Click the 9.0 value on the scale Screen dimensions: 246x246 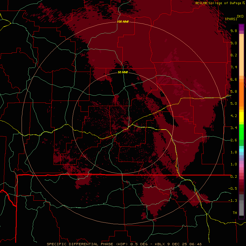tap(234, 43)
